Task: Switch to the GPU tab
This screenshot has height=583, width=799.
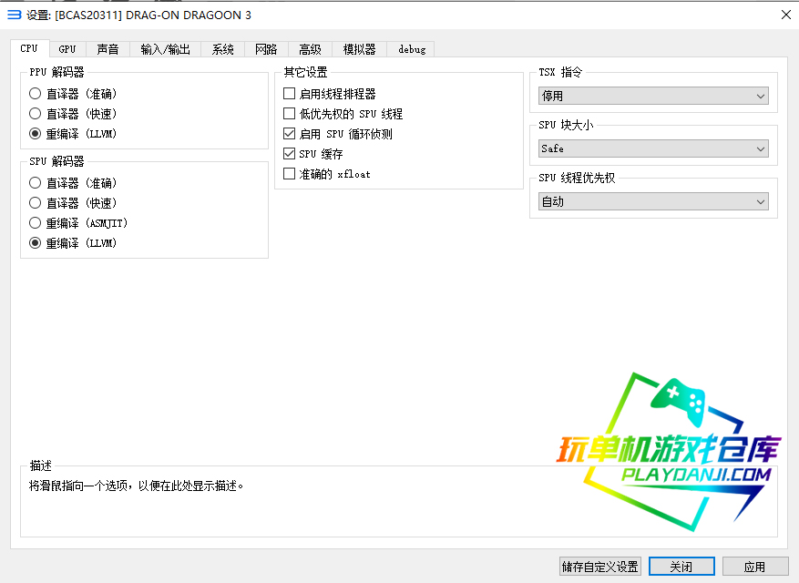Action: click(x=67, y=49)
